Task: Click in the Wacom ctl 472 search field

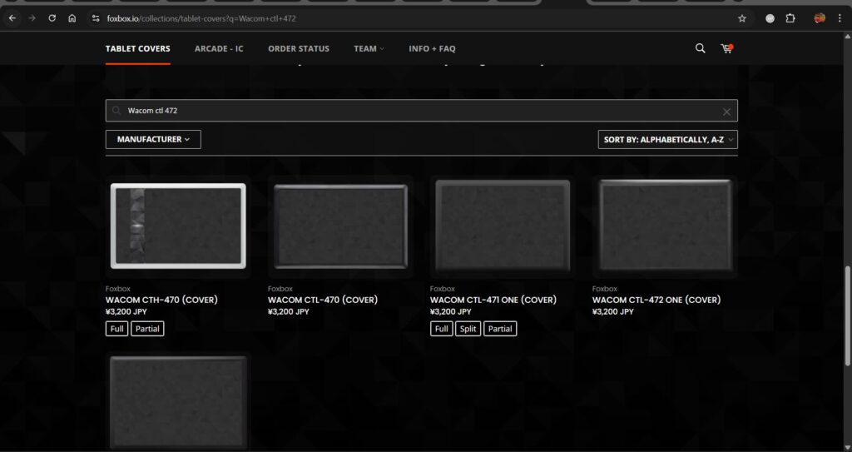Action: click(416, 111)
